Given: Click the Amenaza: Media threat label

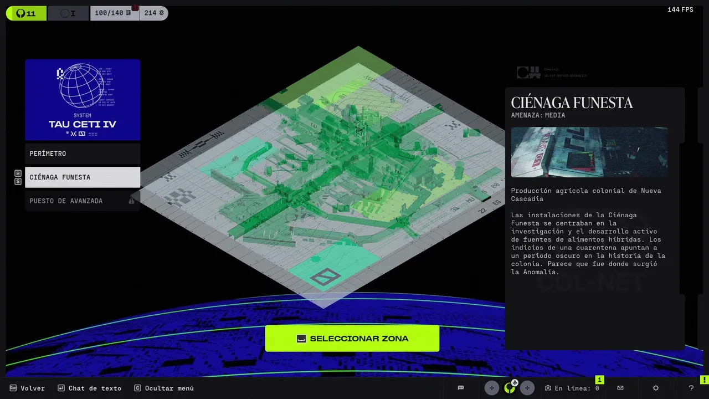Looking at the screenshot, I should coord(538,115).
